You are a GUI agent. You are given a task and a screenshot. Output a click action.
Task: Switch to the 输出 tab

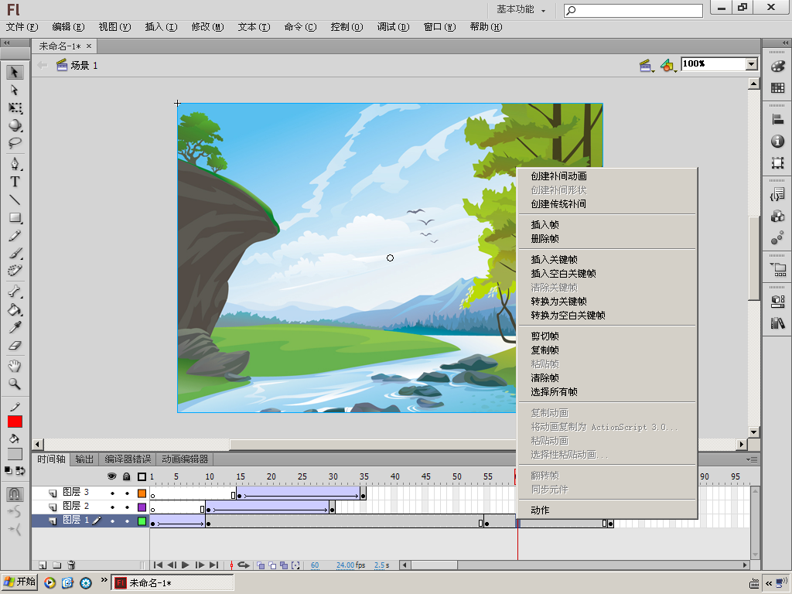pyautogui.click(x=84, y=459)
